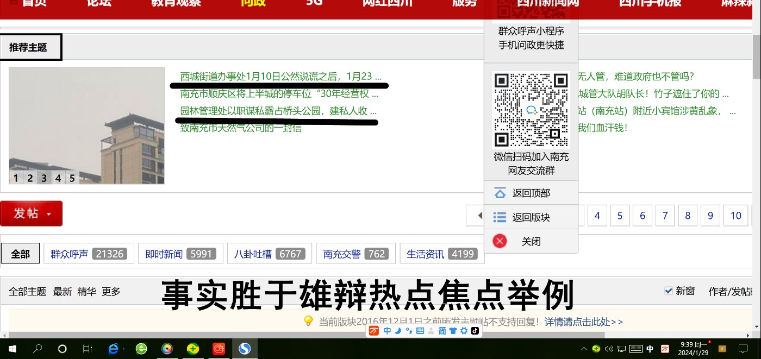Expand the 更多 filter option

pos(111,292)
